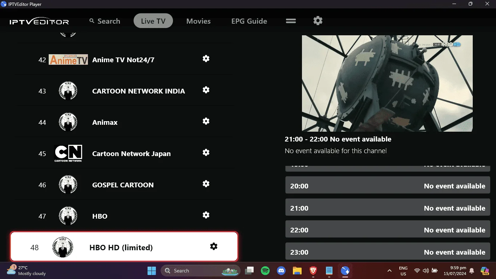Open the weather widget showing 27°C
This screenshot has height=279, width=496.
27,271
